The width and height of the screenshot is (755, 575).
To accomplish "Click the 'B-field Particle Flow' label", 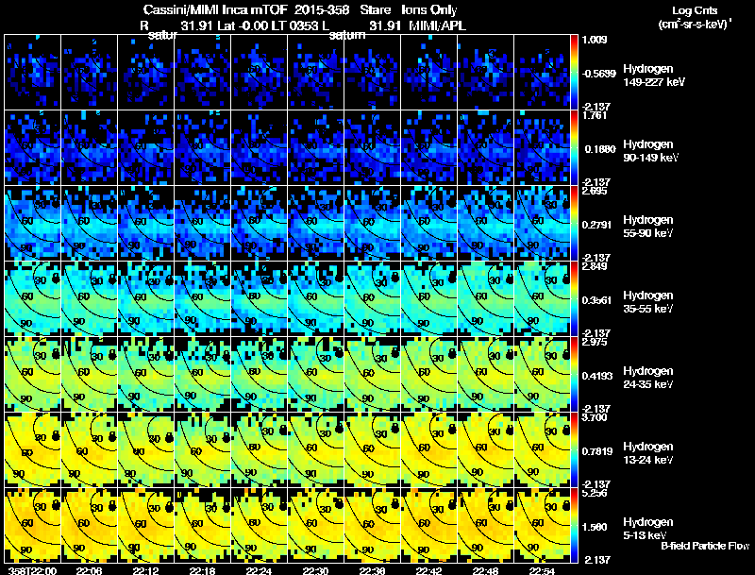I will (x=705, y=546).
